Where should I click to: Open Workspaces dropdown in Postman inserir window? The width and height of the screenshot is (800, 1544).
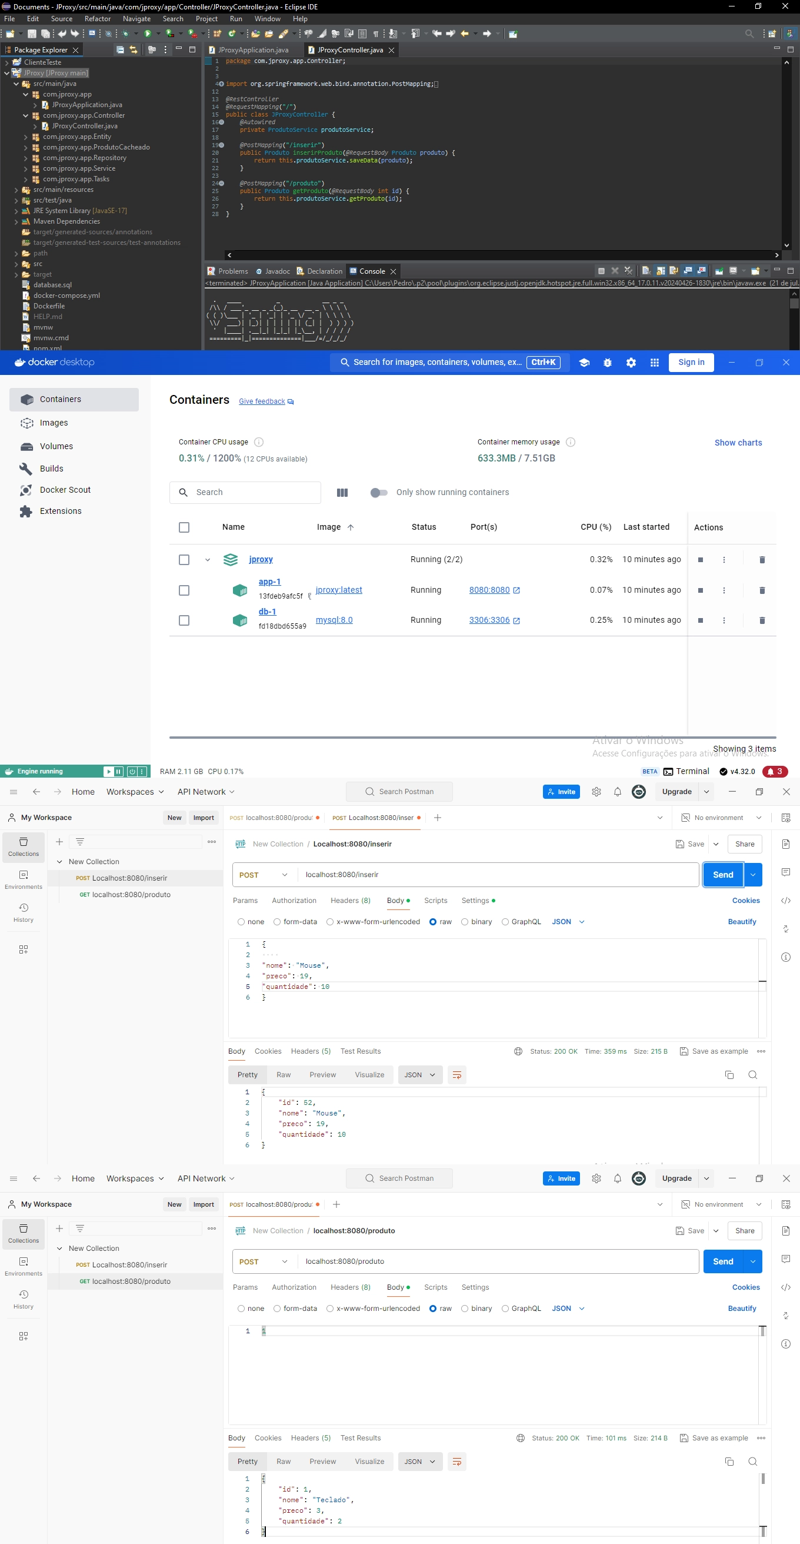coord(135,792)
